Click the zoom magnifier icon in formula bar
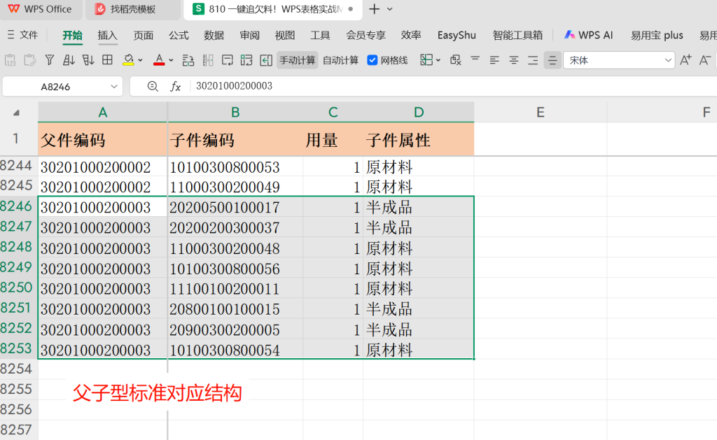717x440 pixels. [153, 86]
